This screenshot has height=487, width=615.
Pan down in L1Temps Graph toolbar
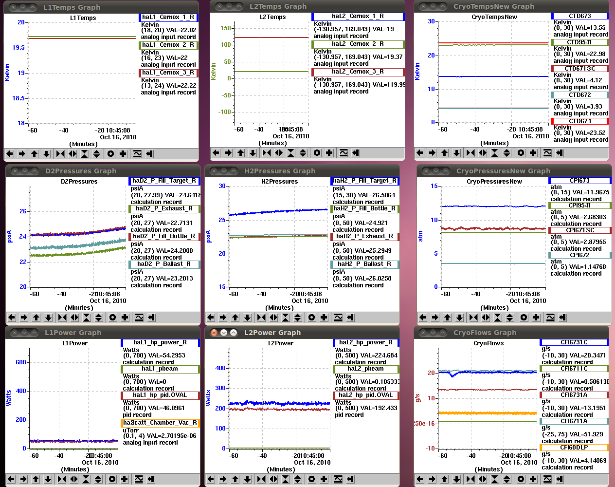(46, 154)
